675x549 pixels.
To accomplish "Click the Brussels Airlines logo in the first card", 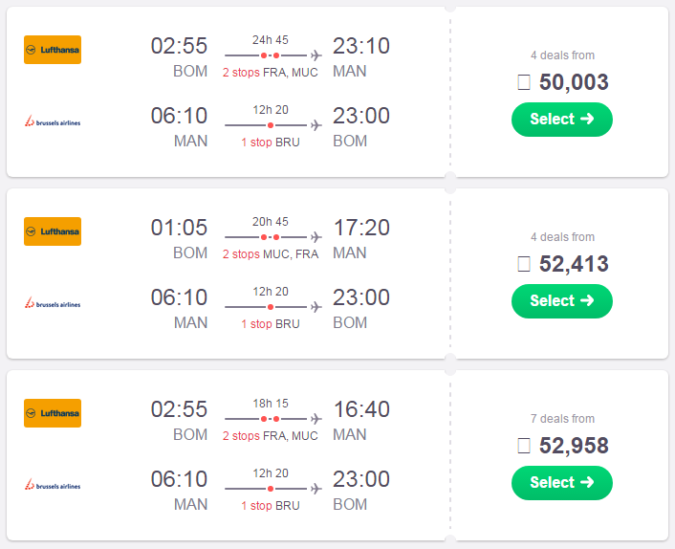I will (53, 121).
